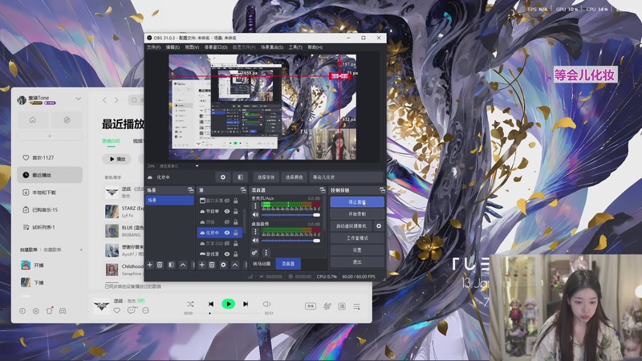The height and width of the screenshot is (361, 642).
Task: Open properties gear in the source toolbar above docks
Action: click(x=223, y=177)
